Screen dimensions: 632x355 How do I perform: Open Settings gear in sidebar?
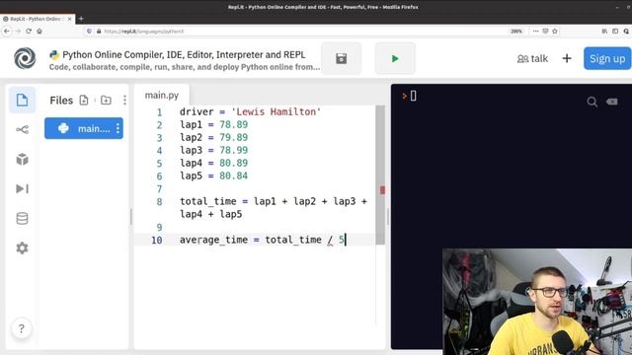tap(22, 248)
